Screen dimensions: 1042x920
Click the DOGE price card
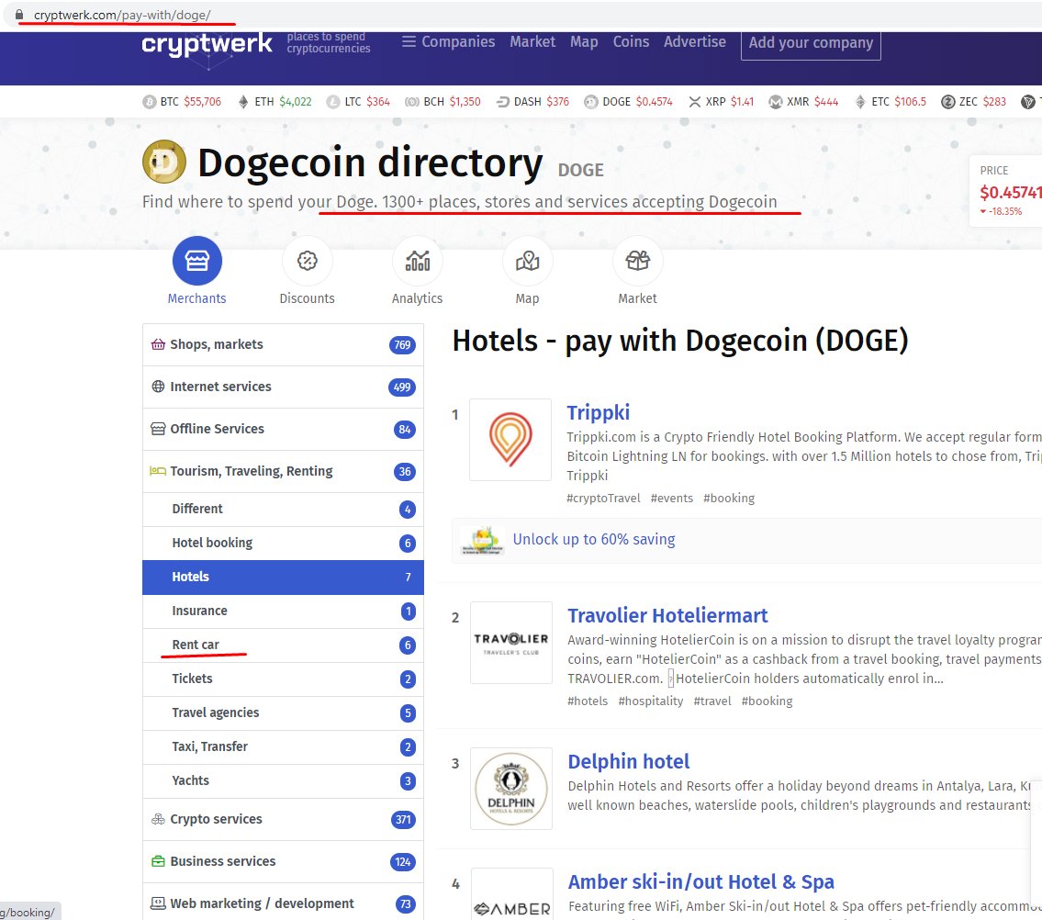1005,192
